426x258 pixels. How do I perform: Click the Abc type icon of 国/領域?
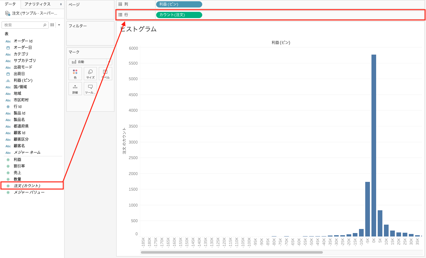coord(8,87)
